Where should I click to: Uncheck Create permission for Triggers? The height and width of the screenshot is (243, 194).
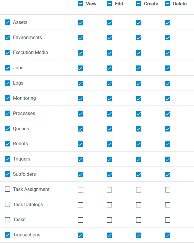[x=139, y=159]
